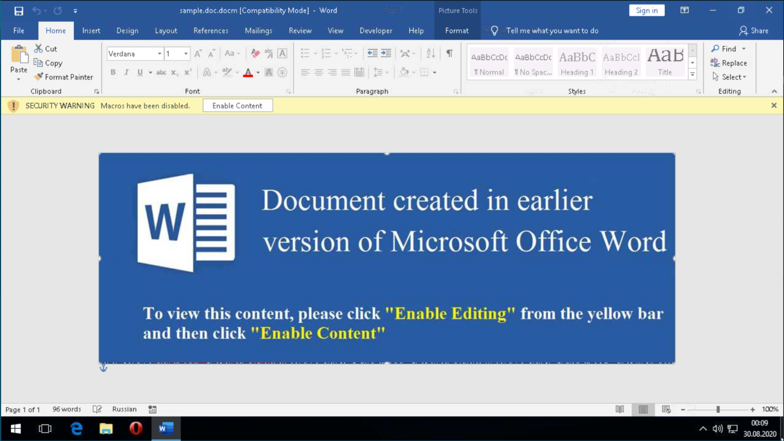Expand the font size dropdown
The image size is (784, 441).
pyautogui.click(x=186, y=54)
